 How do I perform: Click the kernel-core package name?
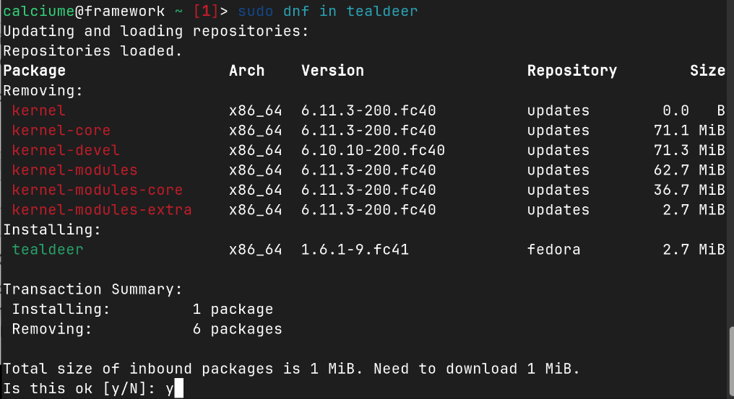pos(61,131)
